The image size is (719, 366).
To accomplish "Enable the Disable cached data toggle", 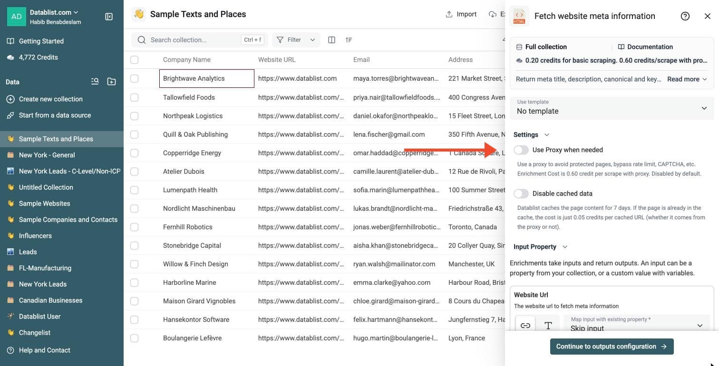I will (x=521, y=194).
